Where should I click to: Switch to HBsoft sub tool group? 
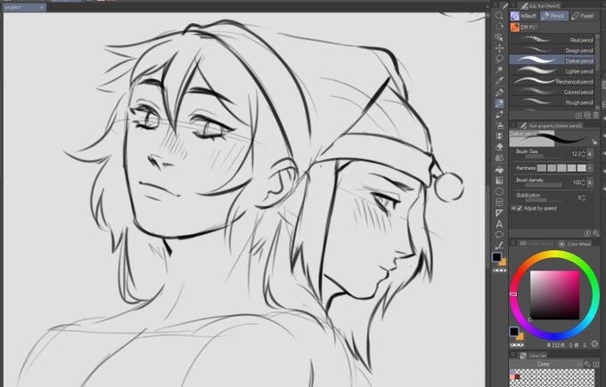(524, 16)
